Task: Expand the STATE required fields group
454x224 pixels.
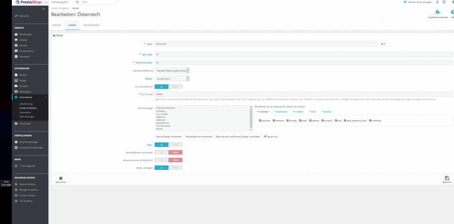Action: pyautogui.click(x=313, y=112)
